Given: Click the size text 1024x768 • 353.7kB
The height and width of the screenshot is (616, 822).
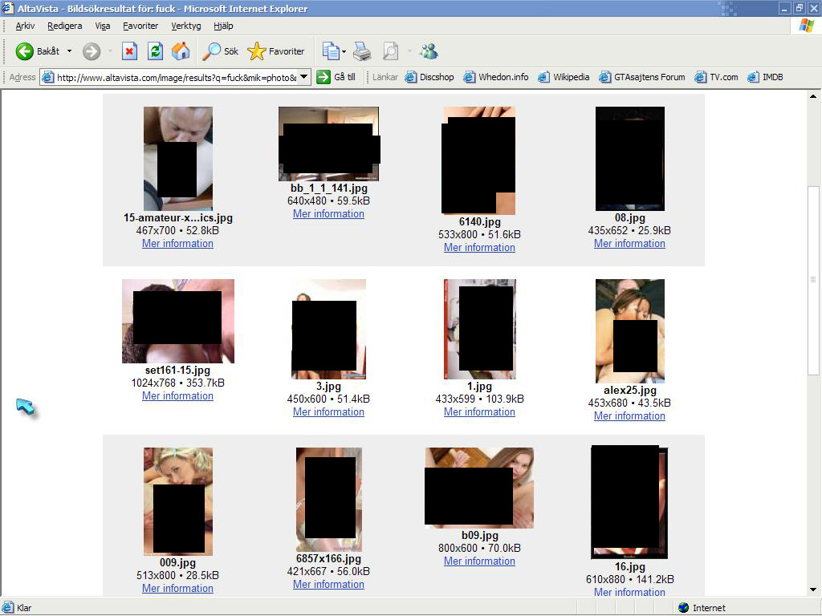Looking at the screenshot, I should click(177, 383).
